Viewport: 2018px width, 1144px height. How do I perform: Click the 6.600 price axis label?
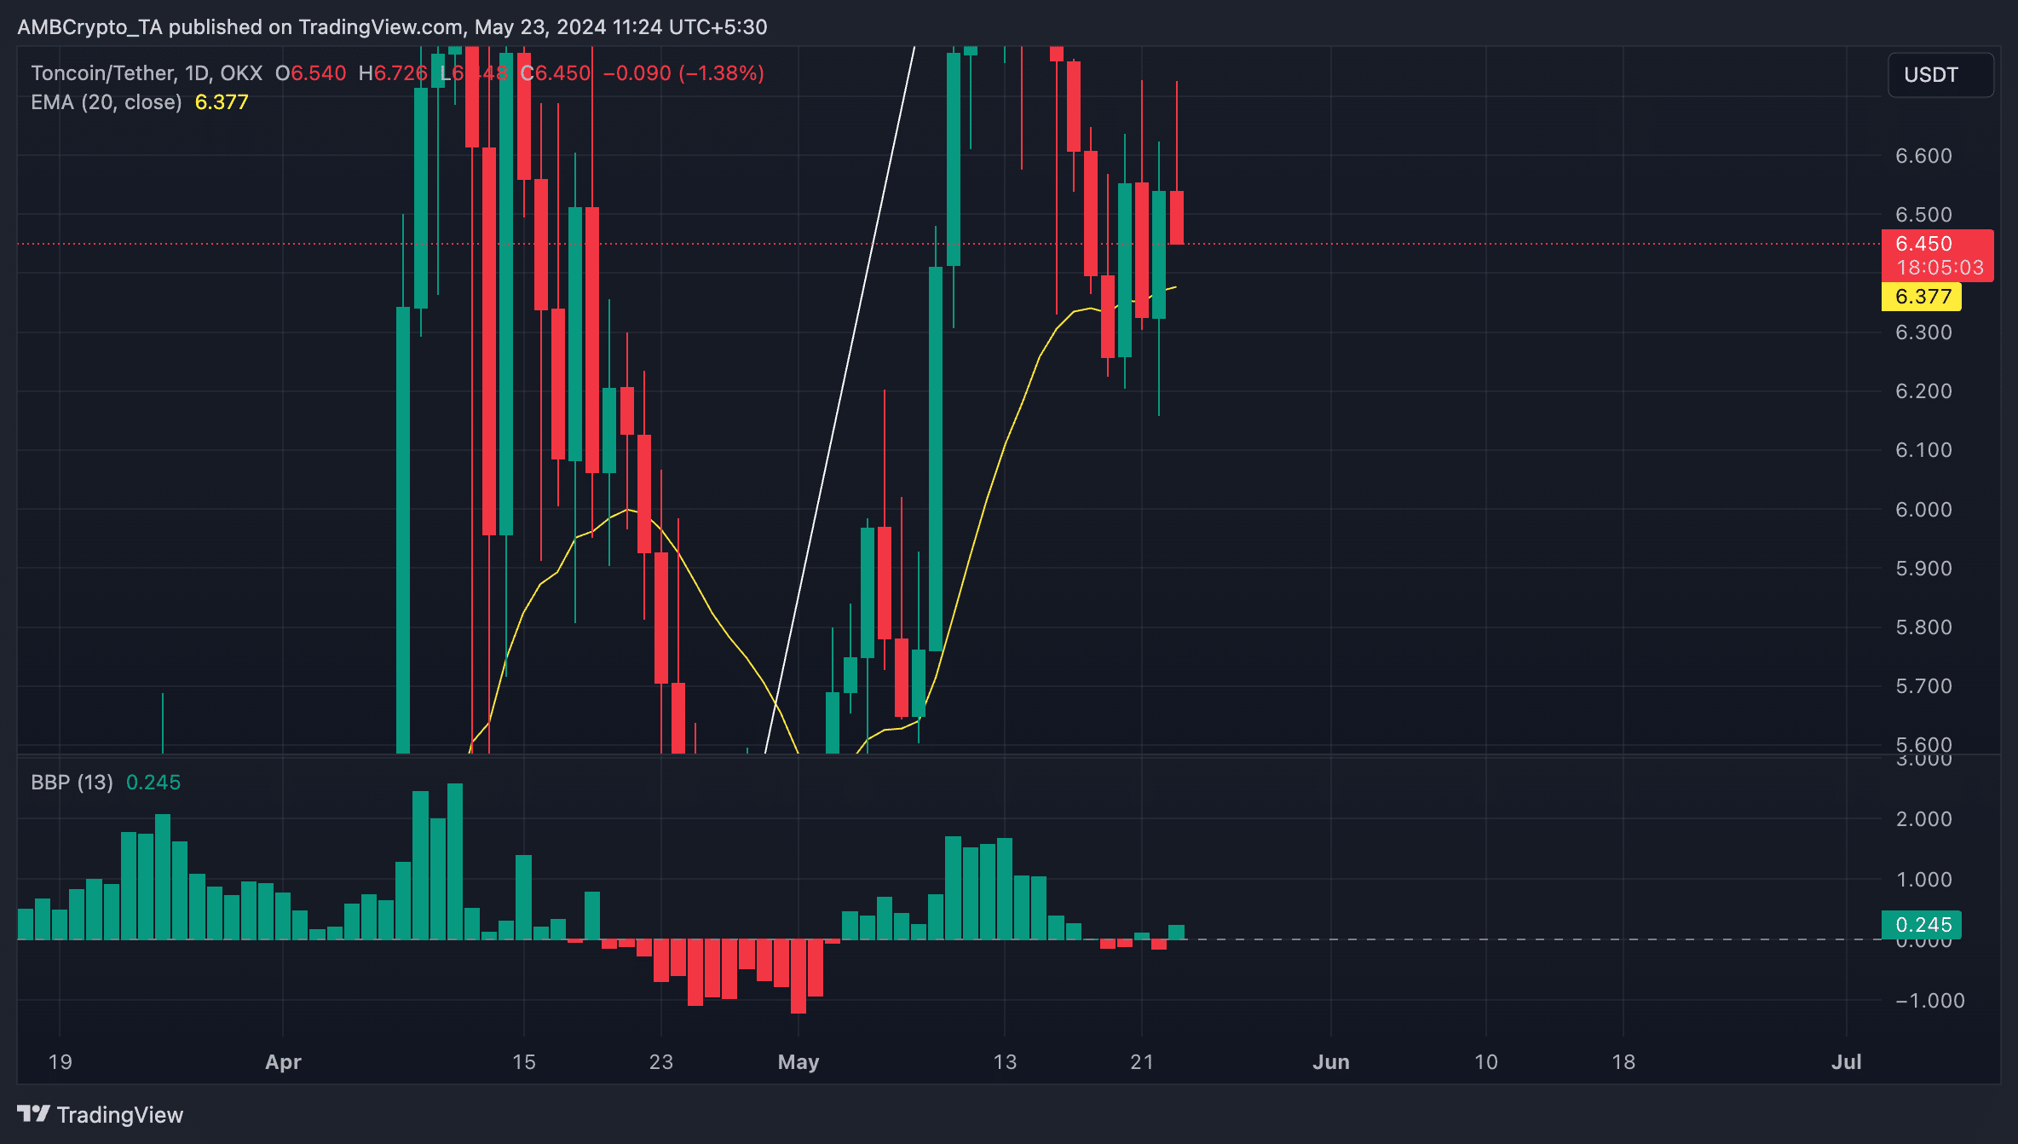tap(1923, 156)
